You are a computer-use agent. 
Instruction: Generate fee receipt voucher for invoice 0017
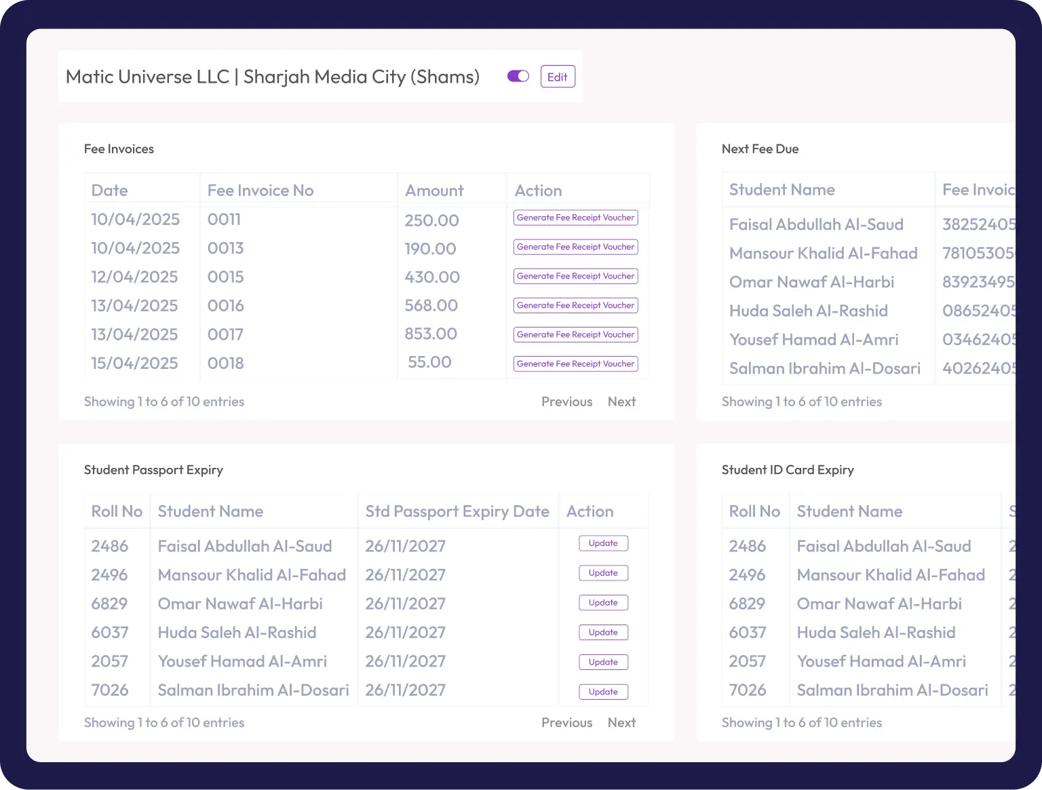[x=575, y=334]
